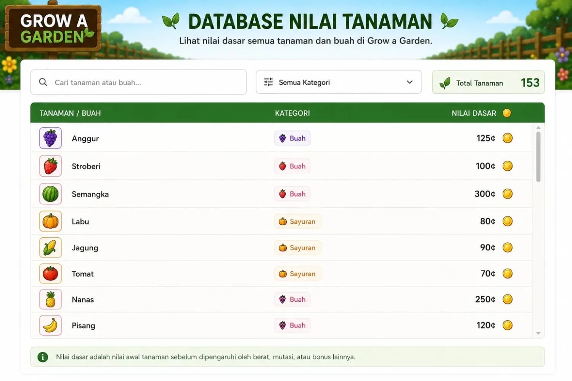
Task: Click the coin icon in Semangka row
Action: click(508, 194)
